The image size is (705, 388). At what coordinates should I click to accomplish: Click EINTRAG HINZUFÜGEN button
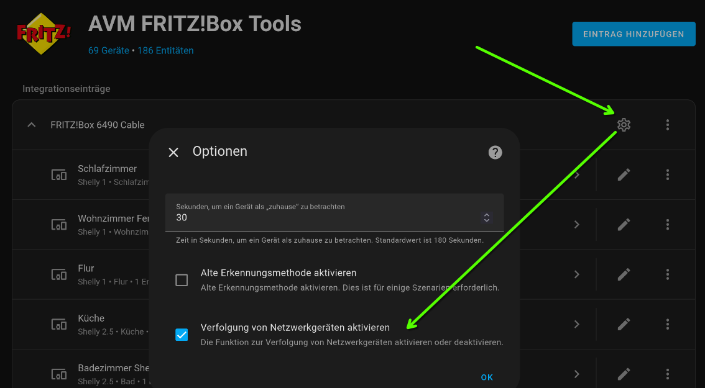634,34
